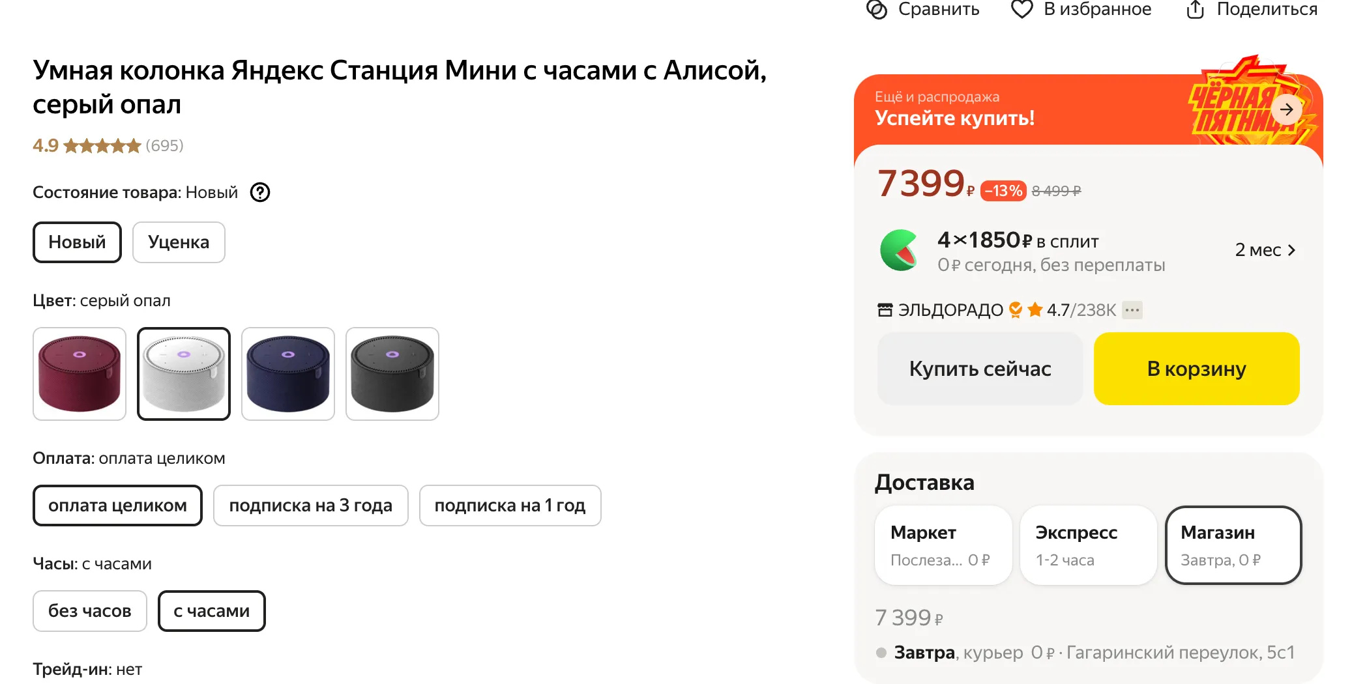Click the green Сплит logo icon
This screenshot has height=684, width=1352.
(x=900, y=250)
